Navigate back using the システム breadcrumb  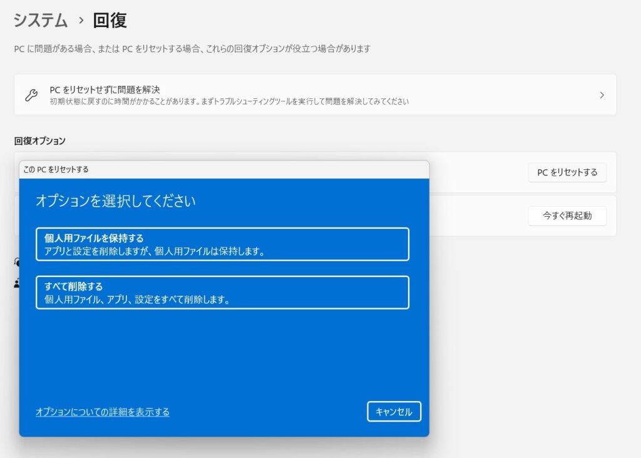click(x=39, y=21)
